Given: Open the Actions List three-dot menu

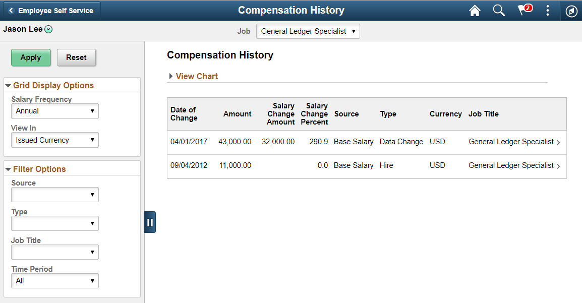Looking at the screenshot, I should point(548,10).
